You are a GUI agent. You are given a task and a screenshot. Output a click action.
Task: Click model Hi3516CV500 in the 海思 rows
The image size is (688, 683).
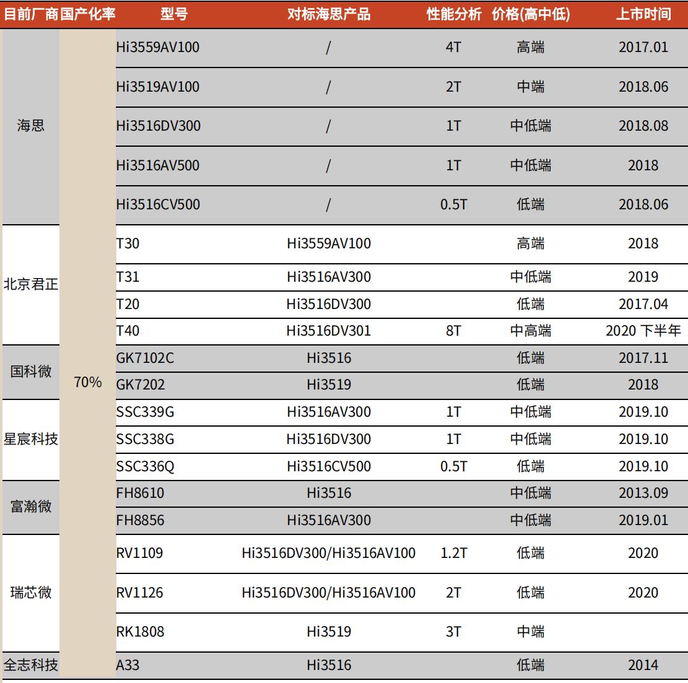click(x=158, y=204)
